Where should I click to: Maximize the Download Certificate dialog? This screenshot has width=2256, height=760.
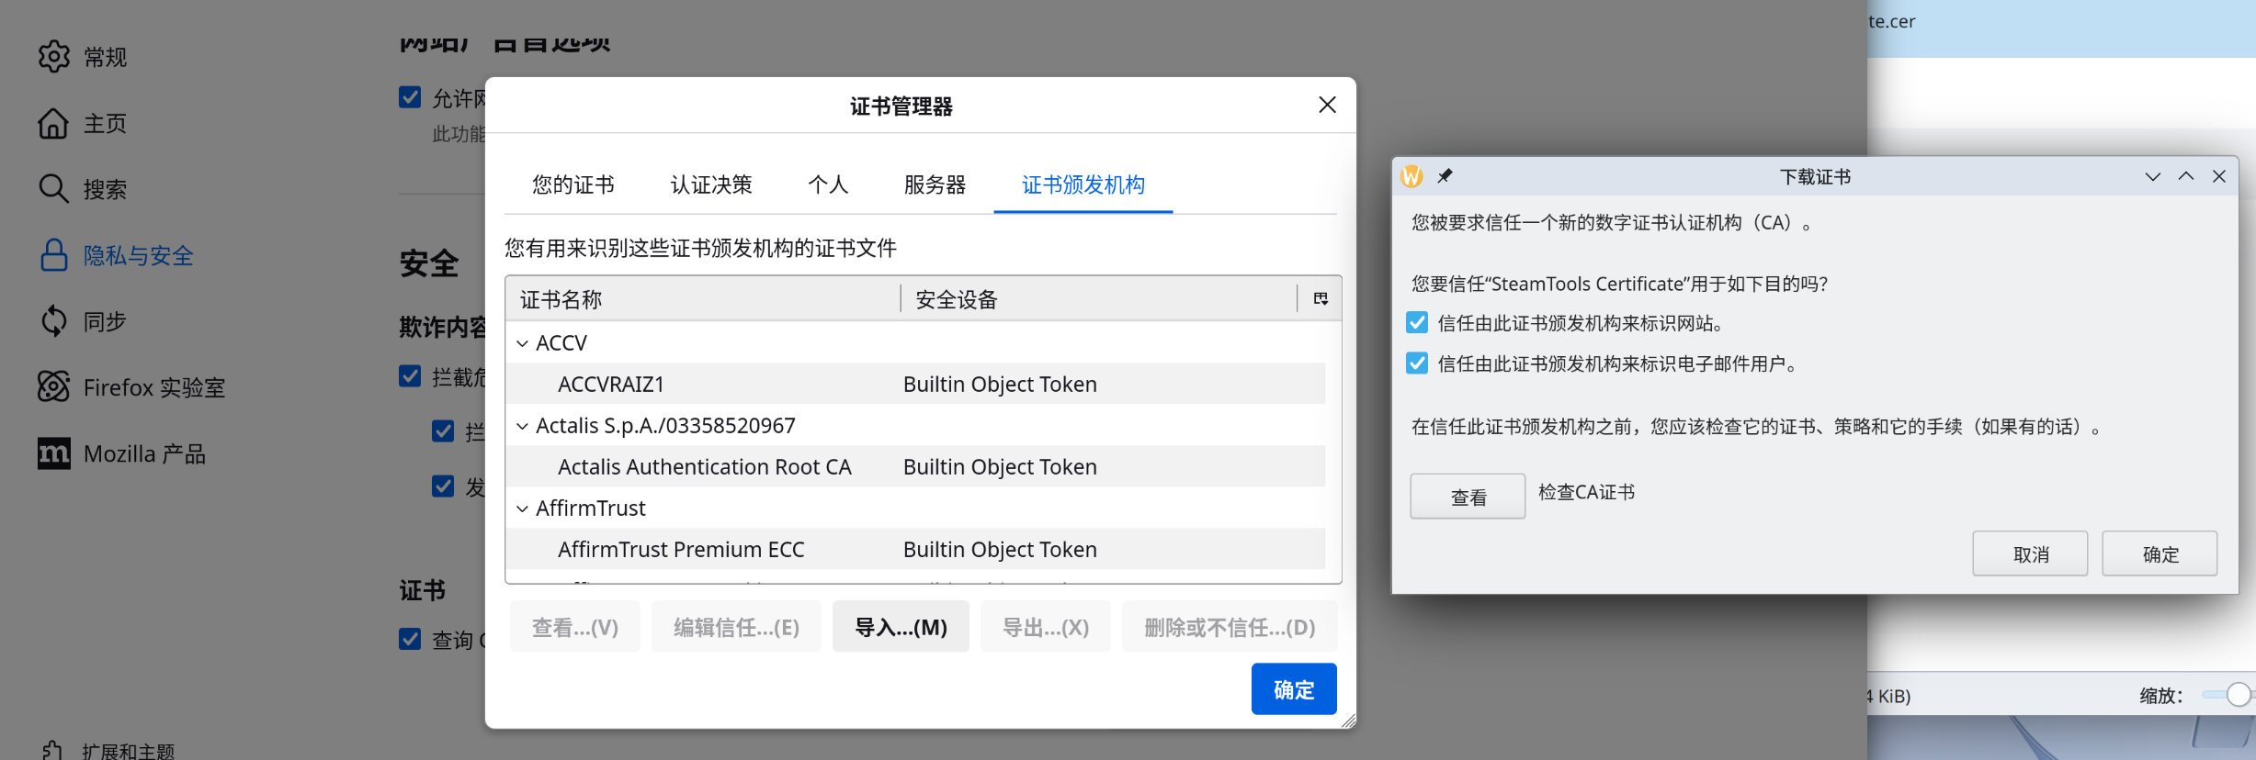(2186, 176)
